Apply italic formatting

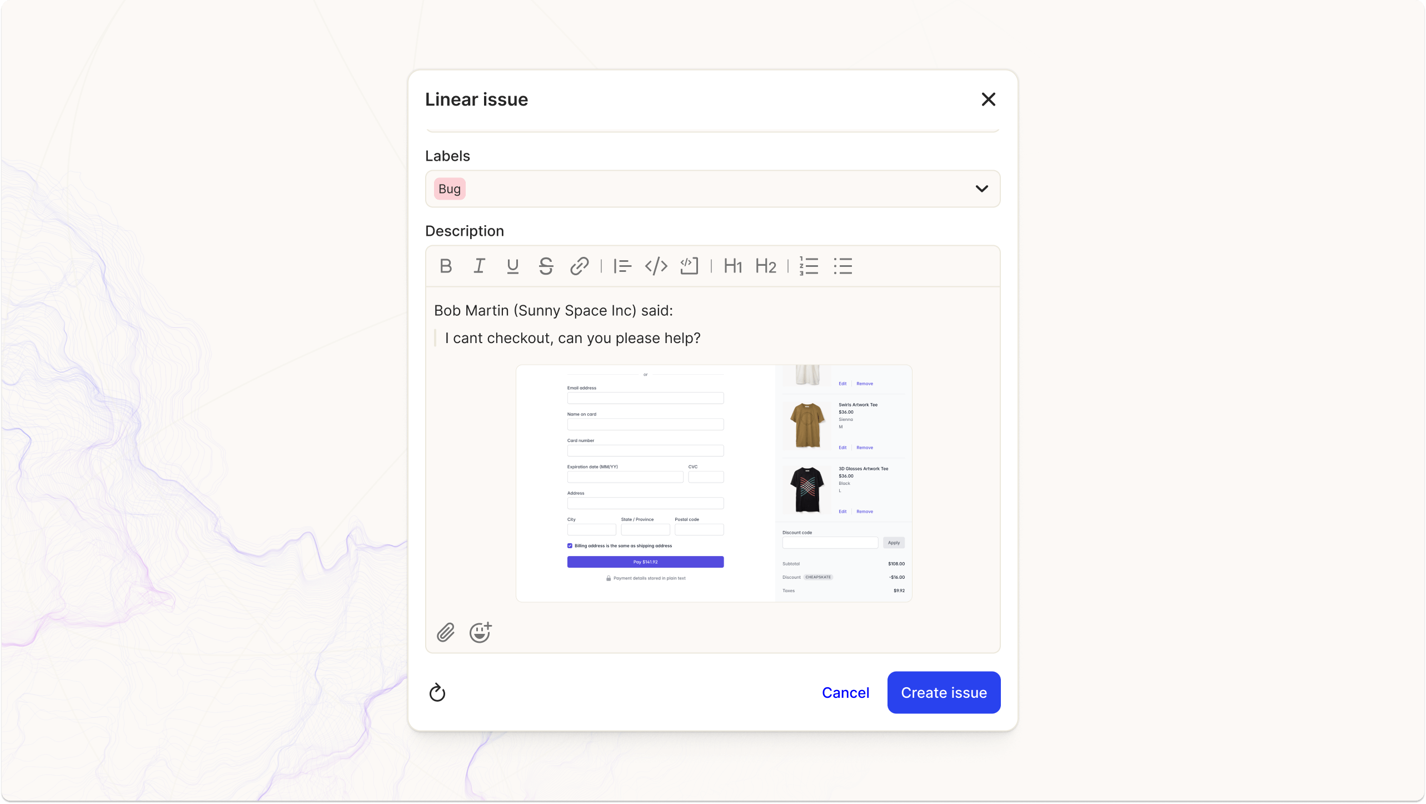pos(479,266)
